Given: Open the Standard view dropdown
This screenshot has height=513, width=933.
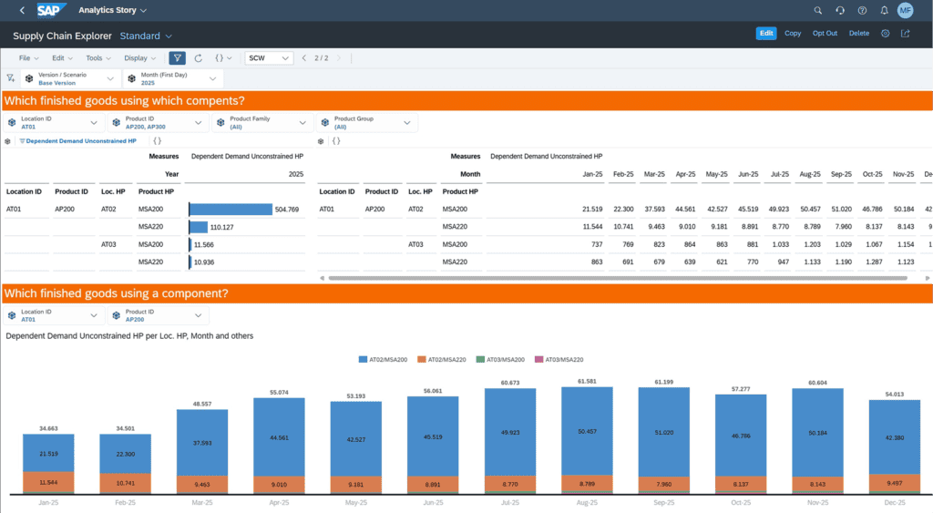Looking at the screenshot, I should coord(146,36).
